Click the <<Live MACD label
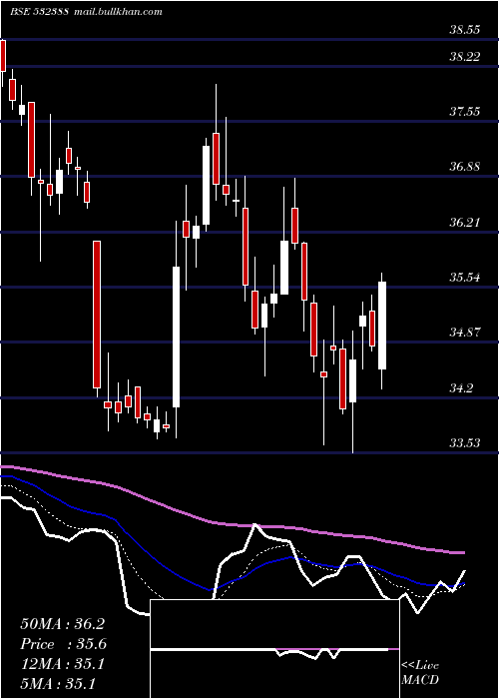Screen dimensions: 499x699 pyautogui.click(x=420, y=673)
